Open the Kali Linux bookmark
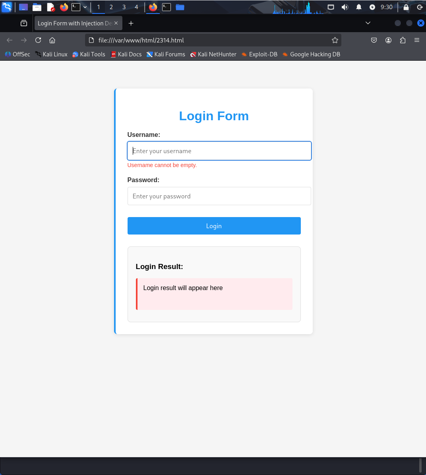Screen dimensions: 426x475 click(x=51, y=54)
